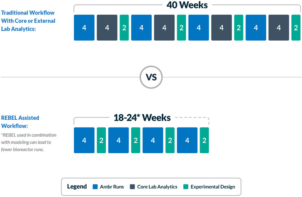
Task: Click the REBEL Assisted Workflow title
Action: click(x=20, y=121)
